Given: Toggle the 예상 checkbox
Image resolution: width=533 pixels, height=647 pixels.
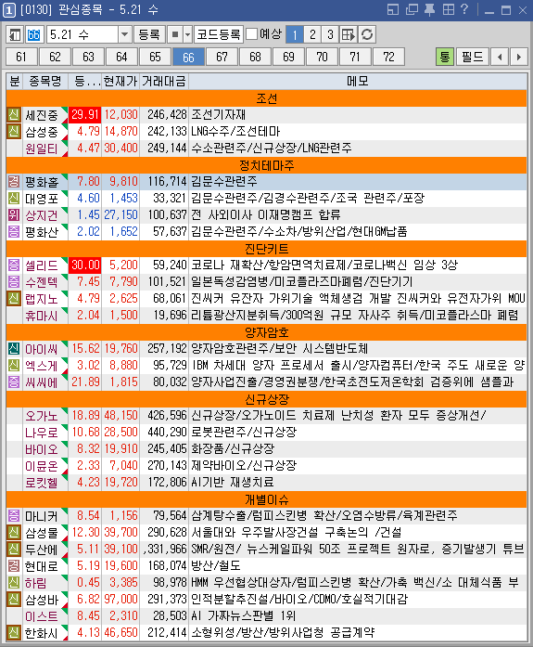Looking at the screenshot, I should (251, 34).
